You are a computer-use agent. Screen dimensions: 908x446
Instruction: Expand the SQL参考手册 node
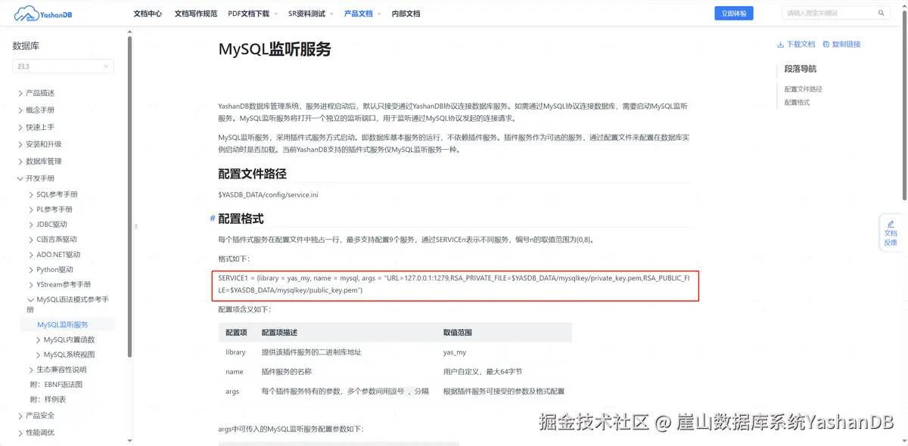tap(31, 194)
